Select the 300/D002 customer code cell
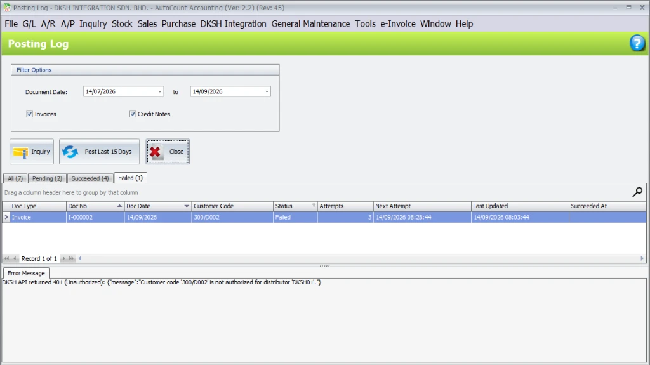Screen dimensions: 650x365 [232, 217]
